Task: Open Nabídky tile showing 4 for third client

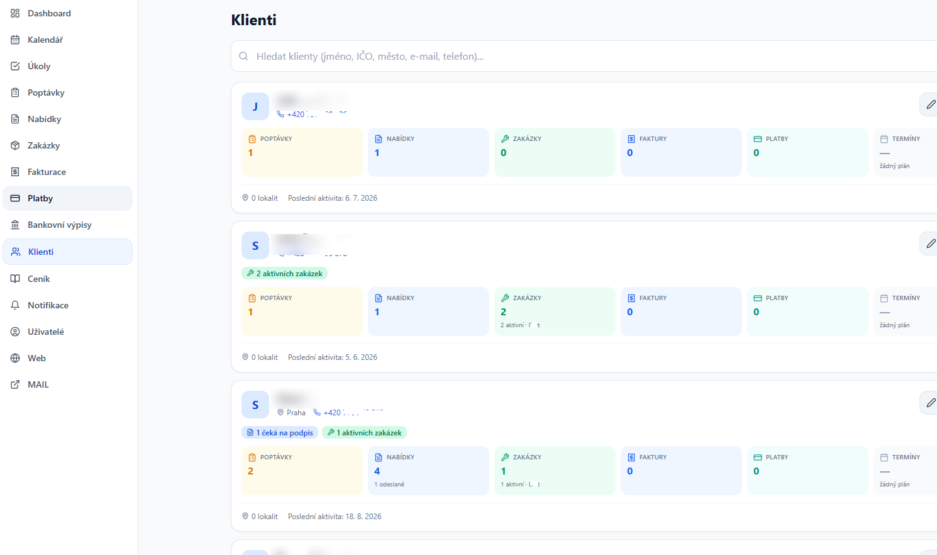Action: 428,471
